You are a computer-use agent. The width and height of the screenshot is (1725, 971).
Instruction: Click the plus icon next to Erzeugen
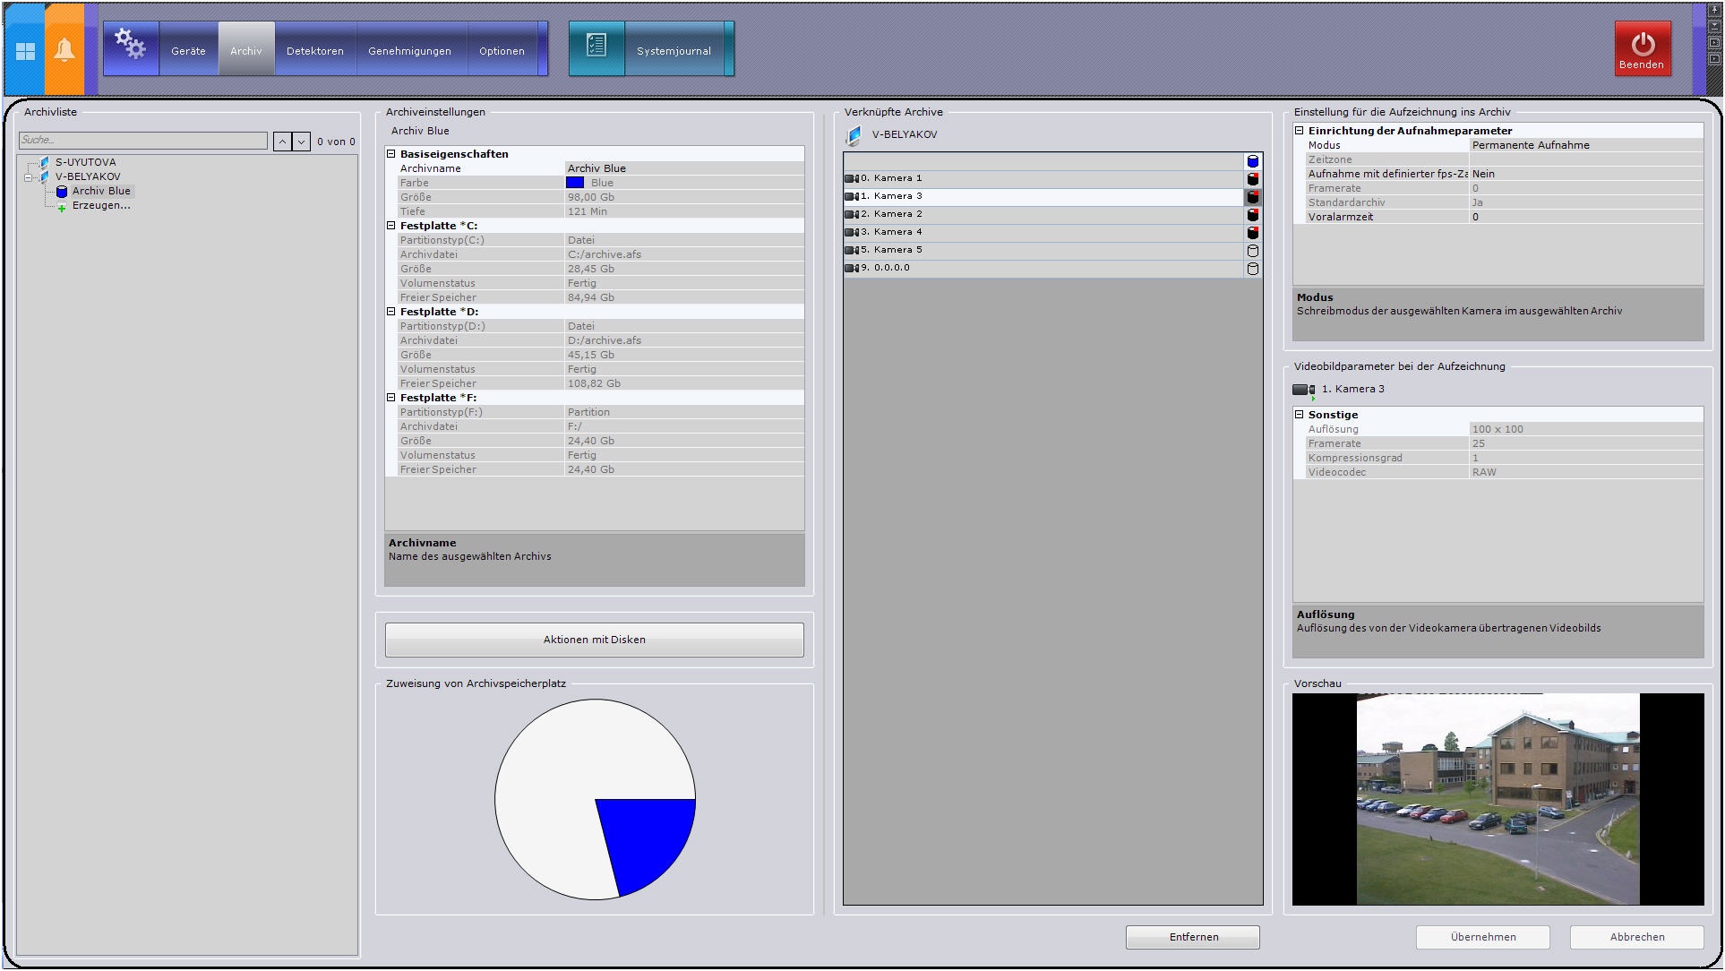[x=62, y=207]
